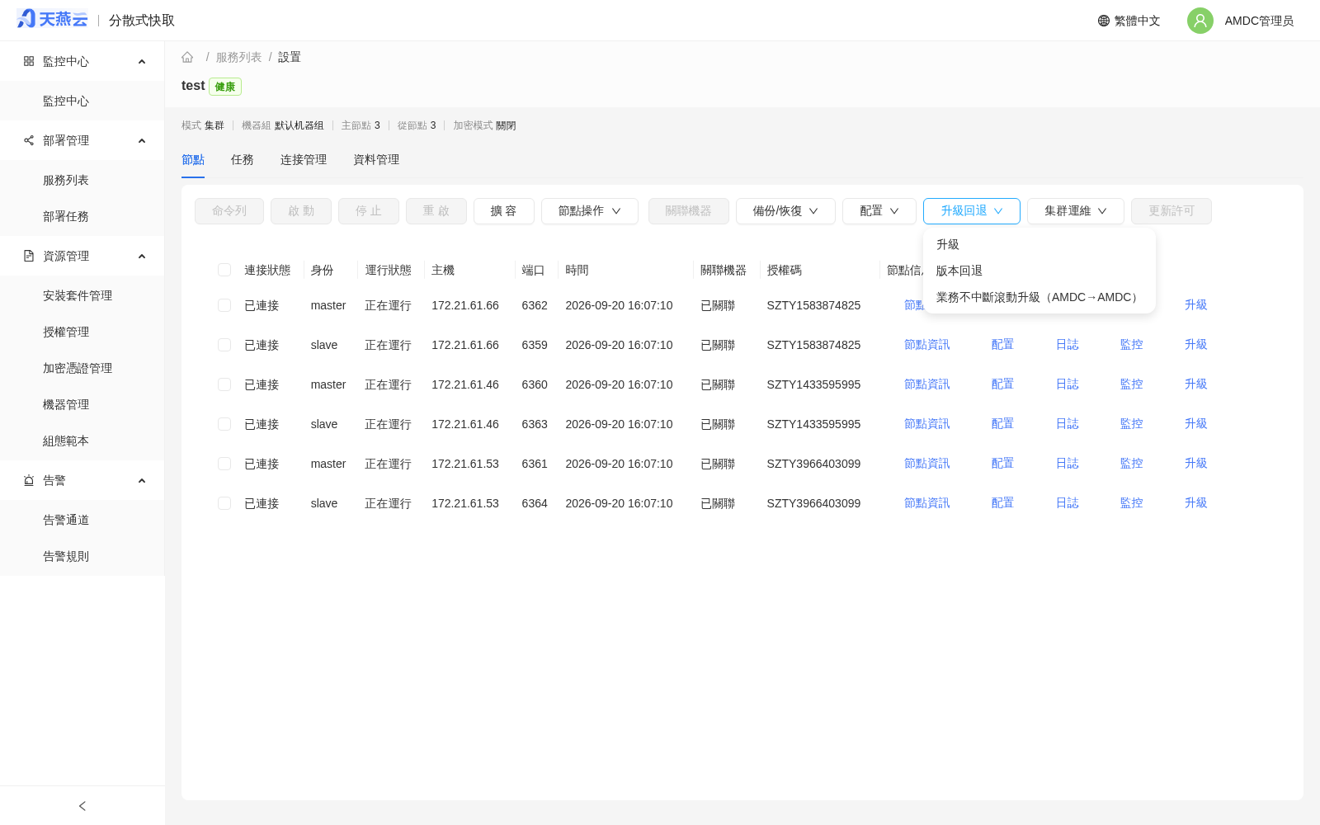Check the row for port 6362
The image size is (1320, 825).
224,305
